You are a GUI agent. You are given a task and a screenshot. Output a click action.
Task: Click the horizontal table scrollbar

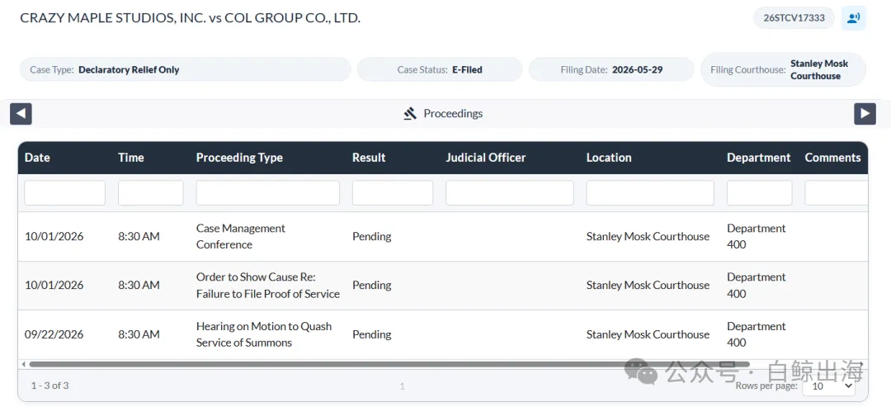[x=389, y=364]
